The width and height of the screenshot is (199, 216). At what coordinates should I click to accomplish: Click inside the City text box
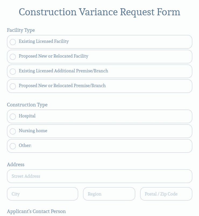click(42, 194)
